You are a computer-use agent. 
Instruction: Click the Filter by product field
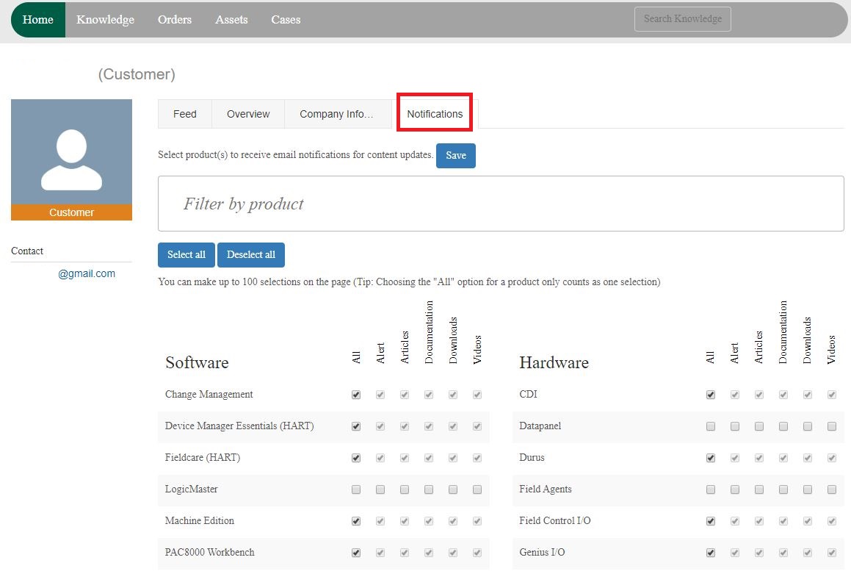(x=501, y=204)
